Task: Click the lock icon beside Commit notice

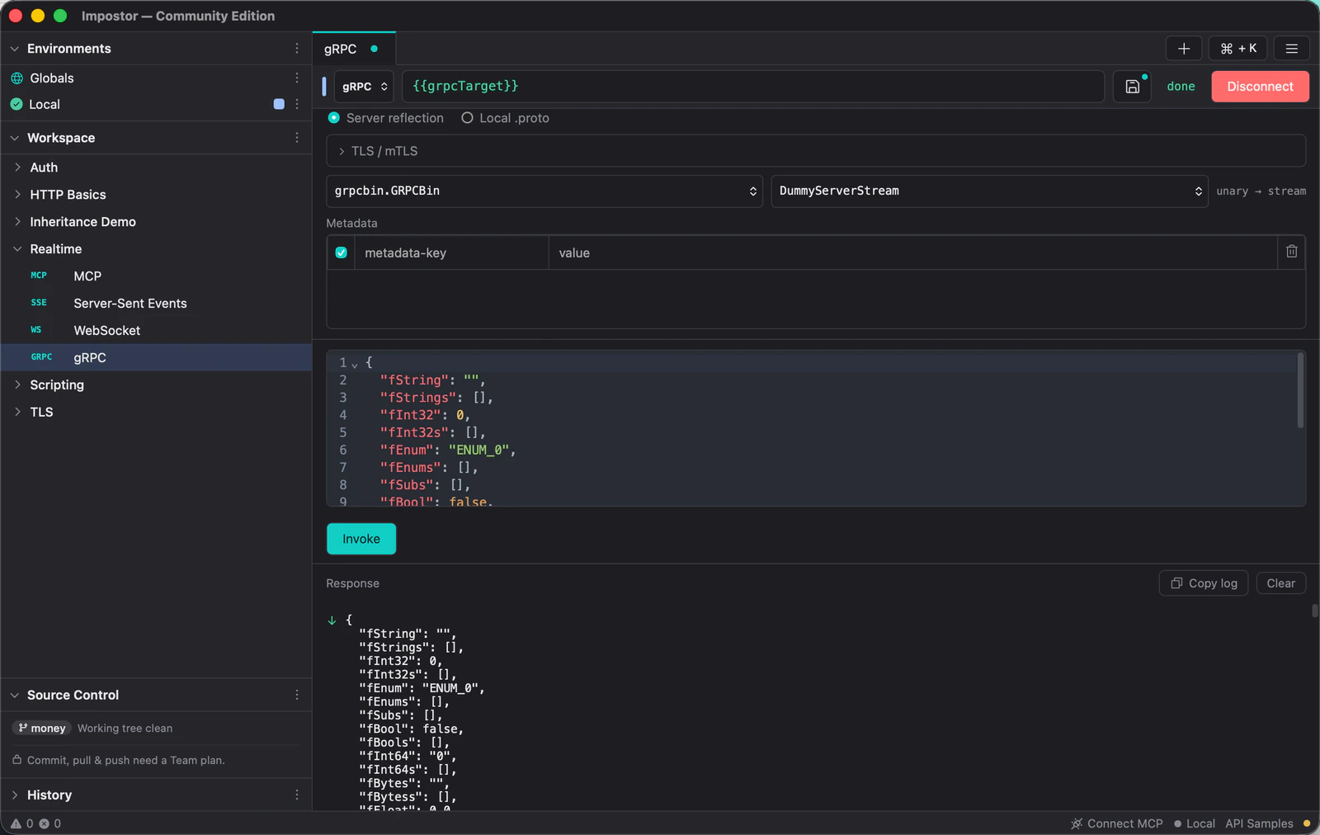Action: (16, 760)
